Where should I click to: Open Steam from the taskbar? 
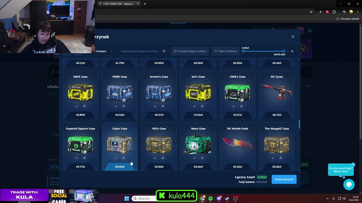coord(227,198)
